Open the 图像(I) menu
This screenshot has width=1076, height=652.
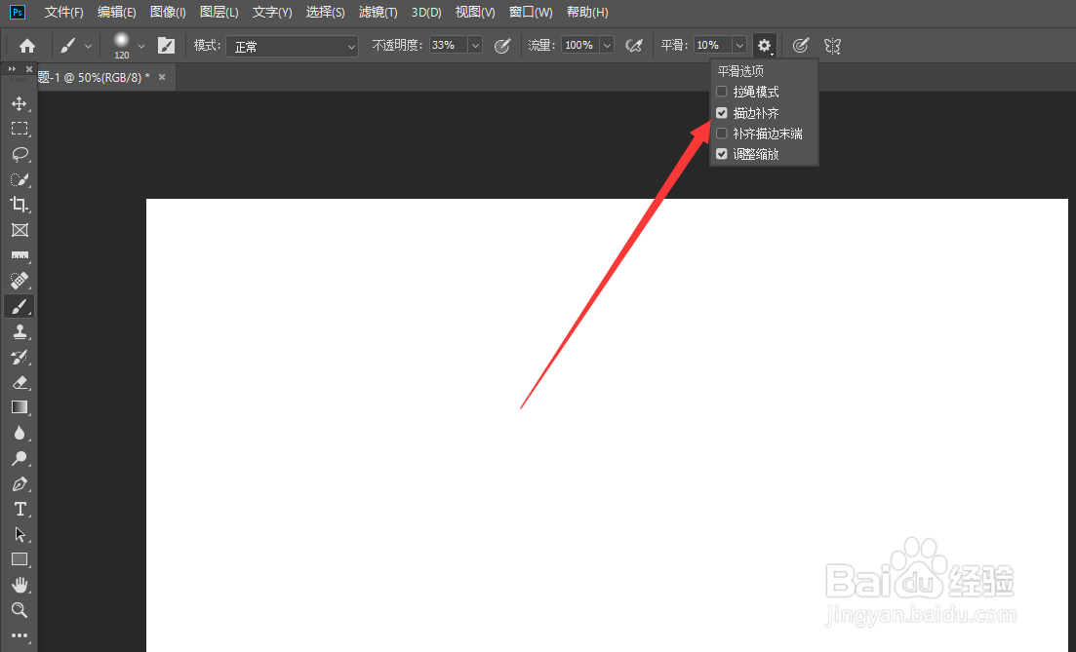[x=168, y=13]
